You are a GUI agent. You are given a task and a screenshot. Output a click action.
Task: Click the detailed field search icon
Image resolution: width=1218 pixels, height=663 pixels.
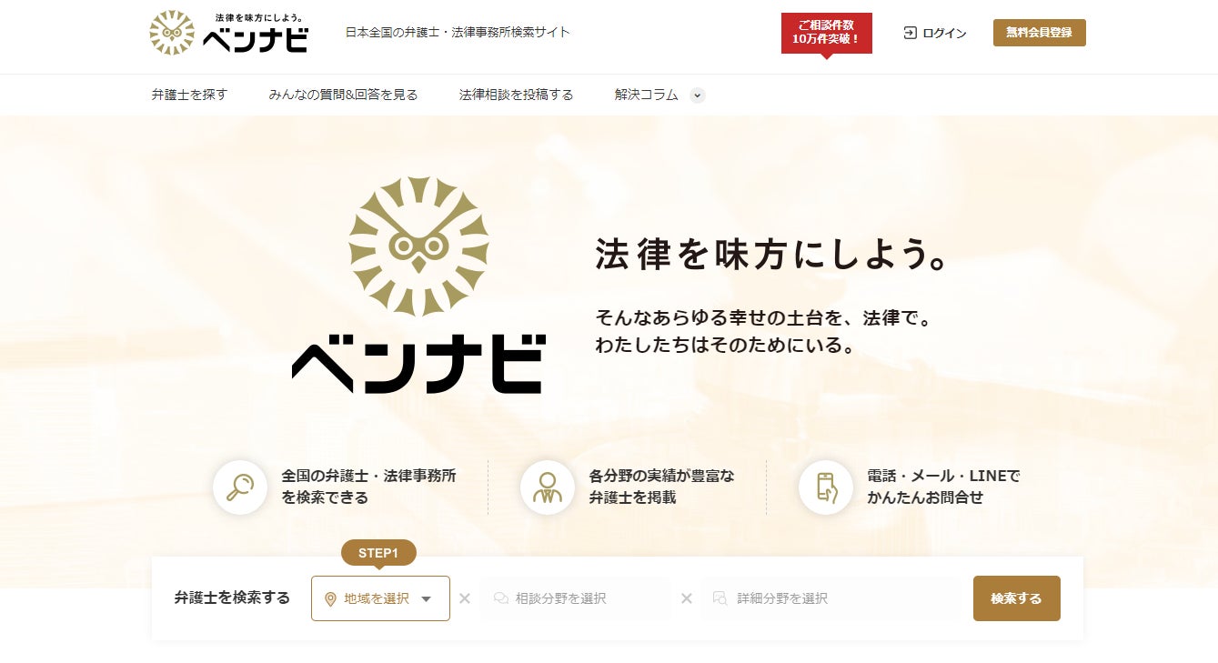[720, 598]
